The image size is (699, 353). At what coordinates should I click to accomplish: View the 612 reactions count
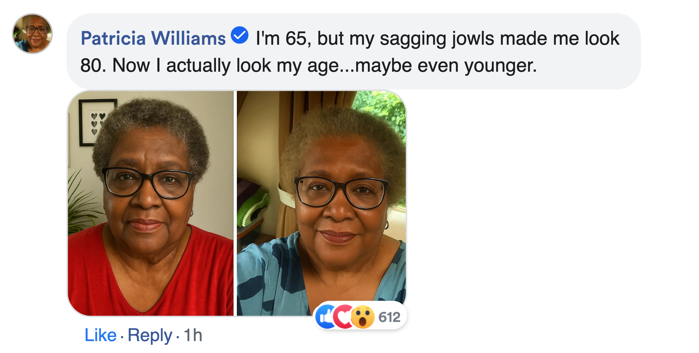389,317
